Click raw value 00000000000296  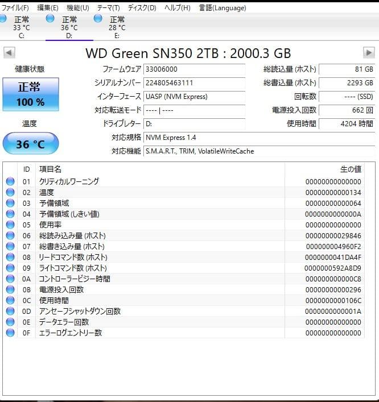(333, 290)
